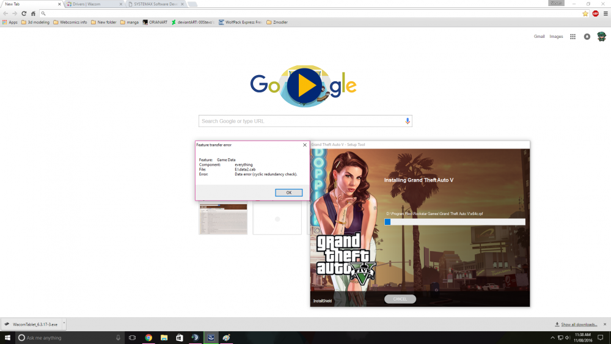611x344 pixels.
Task: Go forward in Chrome
Action: [x=15, y=13]
